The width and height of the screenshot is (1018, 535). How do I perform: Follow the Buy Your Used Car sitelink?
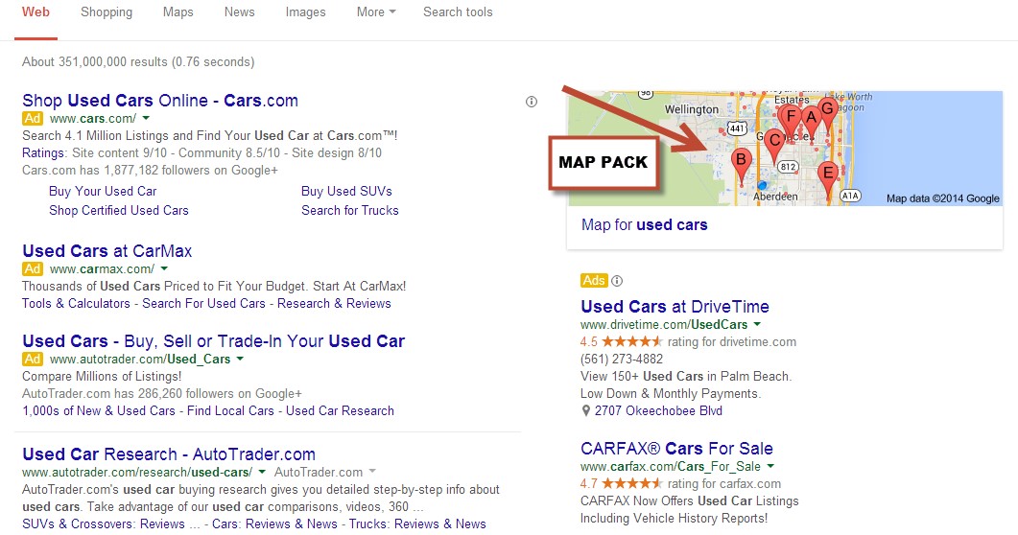tap(103, 192)
